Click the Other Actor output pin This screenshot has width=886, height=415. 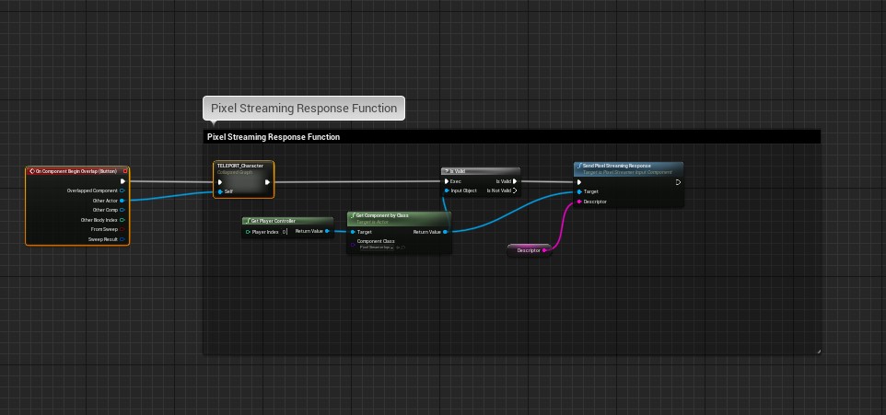click(122, 201)
